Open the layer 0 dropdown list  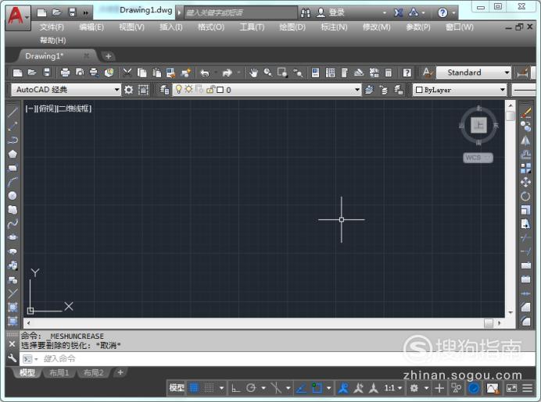tap(267, 90)
